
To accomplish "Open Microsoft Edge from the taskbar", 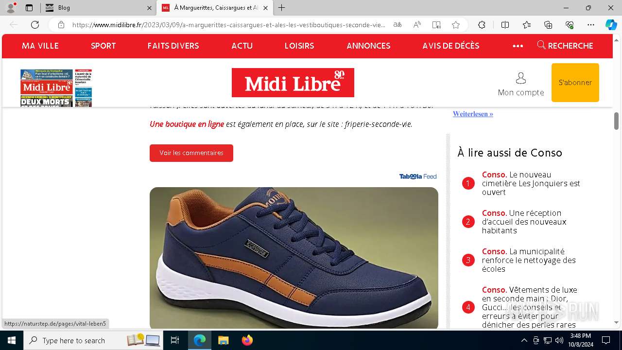I will (200, 340).
